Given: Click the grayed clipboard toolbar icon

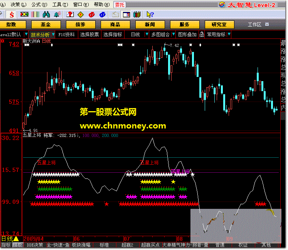Looking at the screenshot, I should [116, 15].
